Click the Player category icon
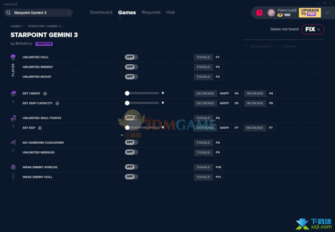Screen dimensions: 335x232 point(13,57)
